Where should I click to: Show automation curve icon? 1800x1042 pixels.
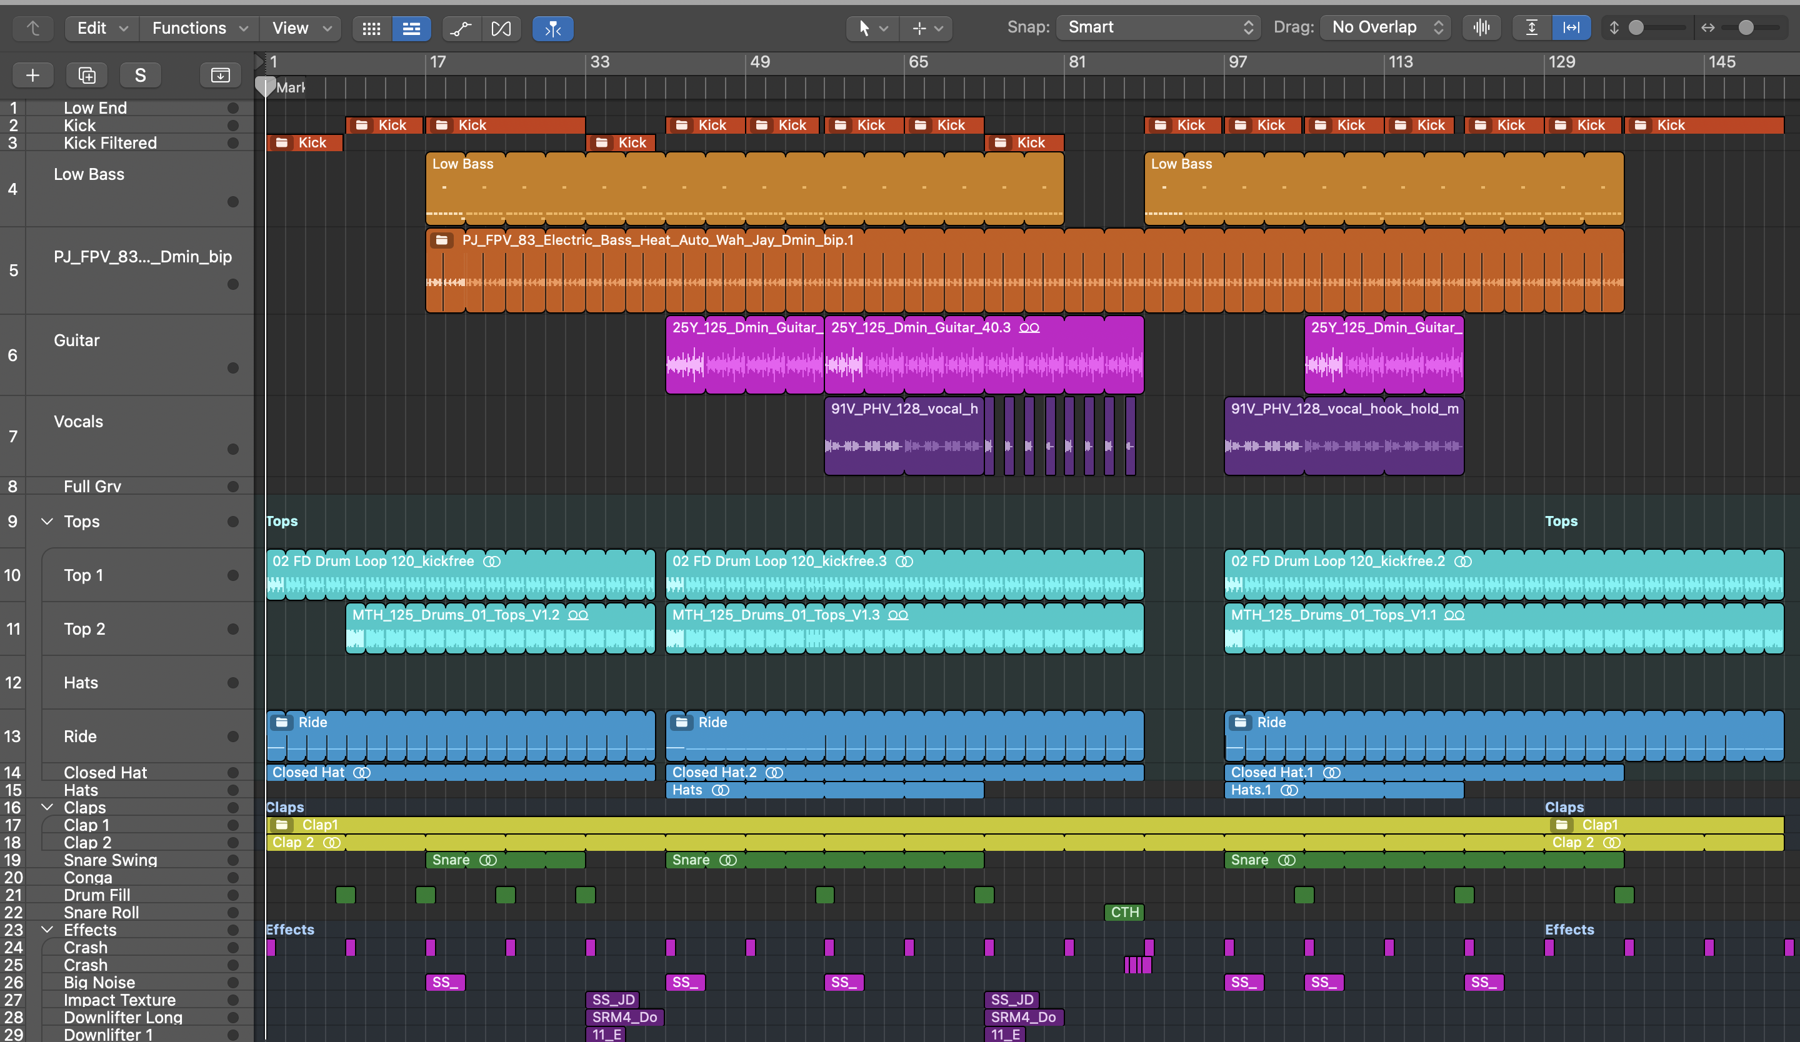click(461, 29)
